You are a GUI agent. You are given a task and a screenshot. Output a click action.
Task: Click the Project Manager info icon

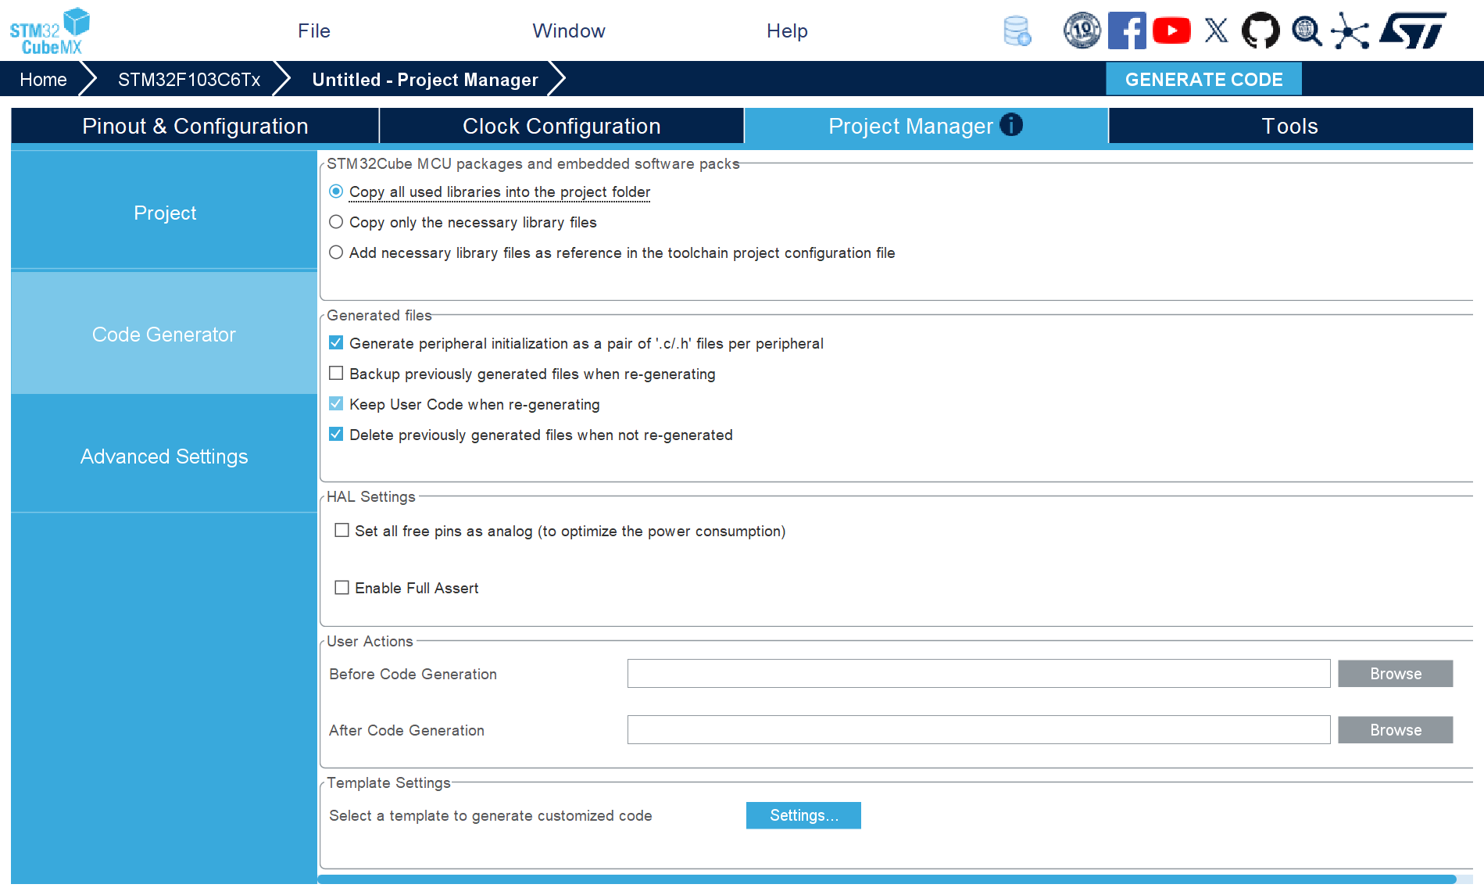pos(1011,124)
